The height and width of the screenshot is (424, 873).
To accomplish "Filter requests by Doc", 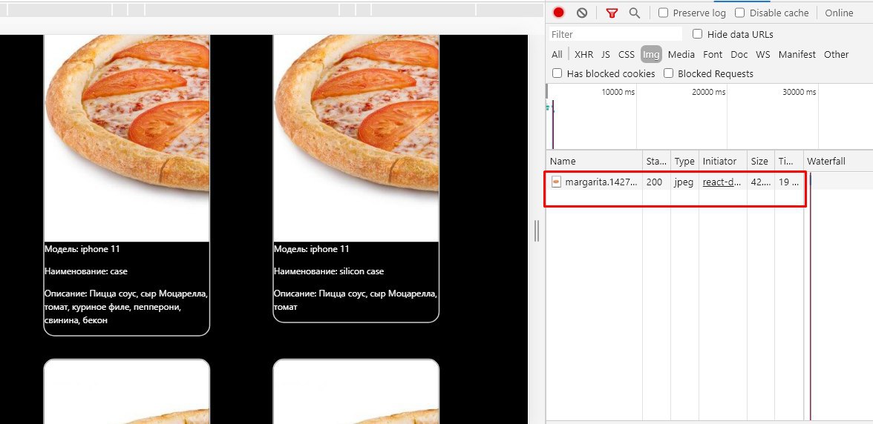I will (739, 54).
